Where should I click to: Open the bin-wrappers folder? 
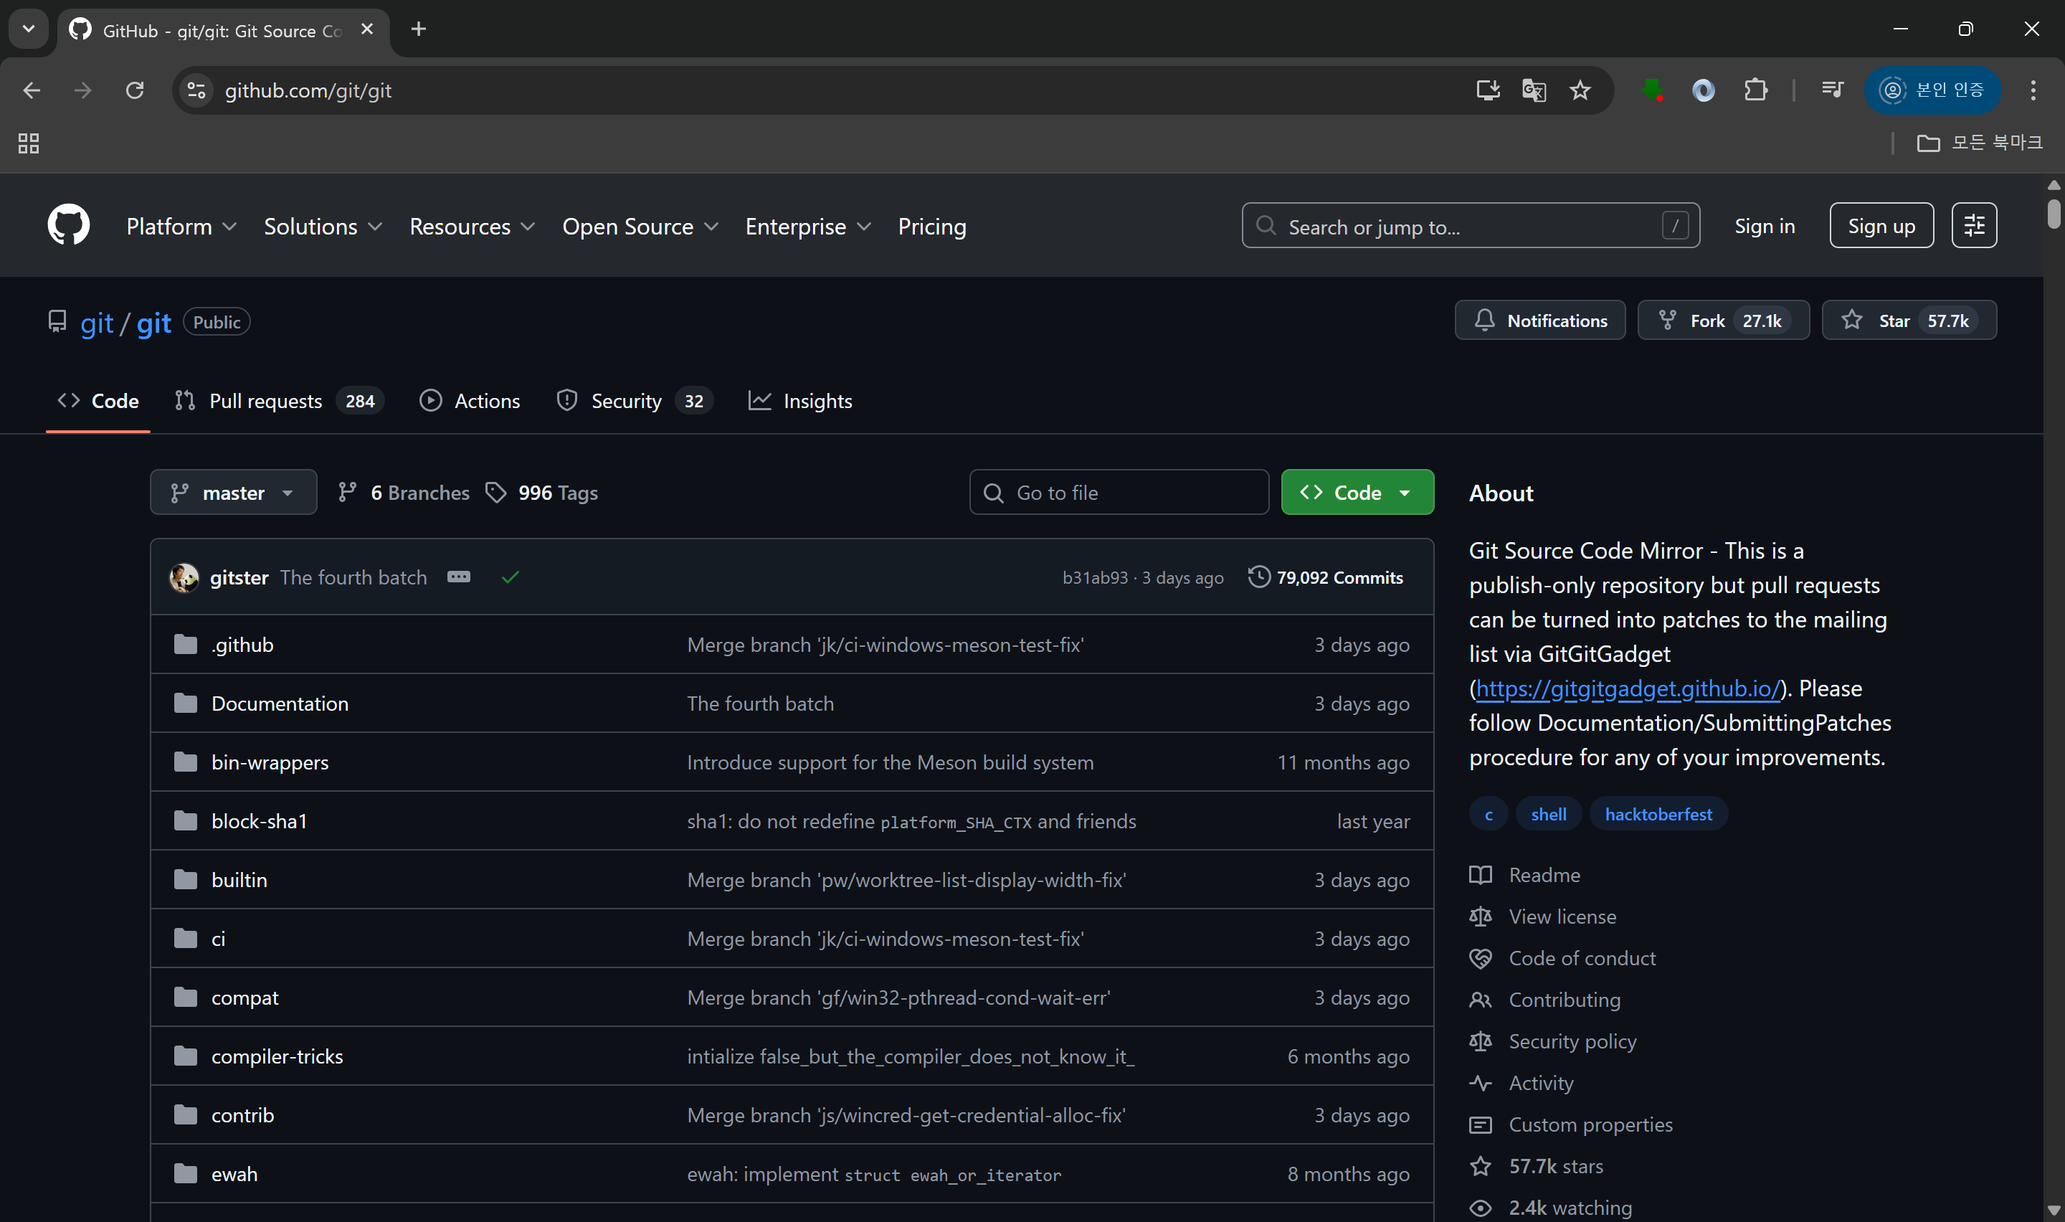[270, 762]
